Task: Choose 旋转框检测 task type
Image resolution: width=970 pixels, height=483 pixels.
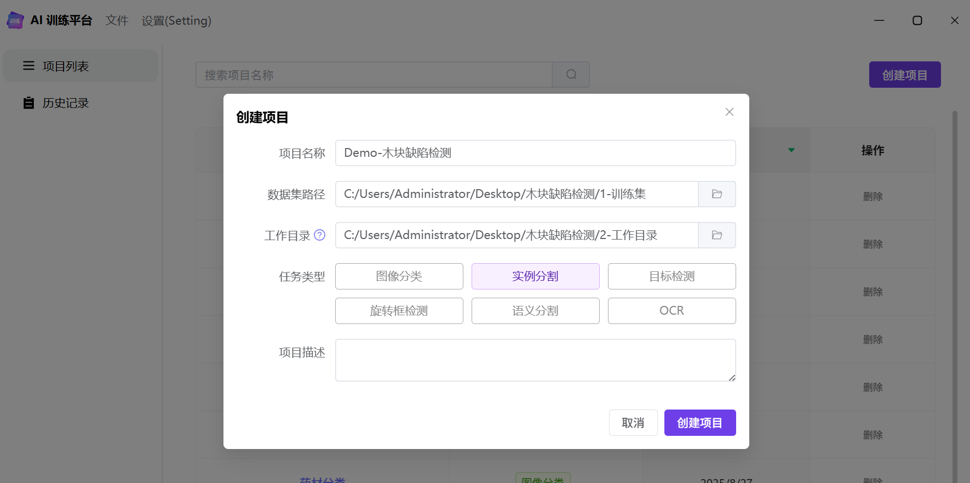Action: 399,311
